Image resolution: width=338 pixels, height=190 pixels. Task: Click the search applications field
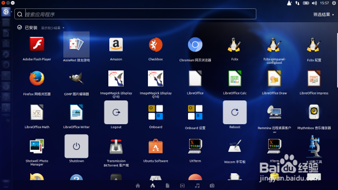click(x=135, y=14)
